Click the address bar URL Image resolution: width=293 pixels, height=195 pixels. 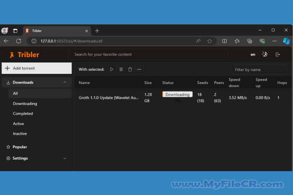[71, 41]
